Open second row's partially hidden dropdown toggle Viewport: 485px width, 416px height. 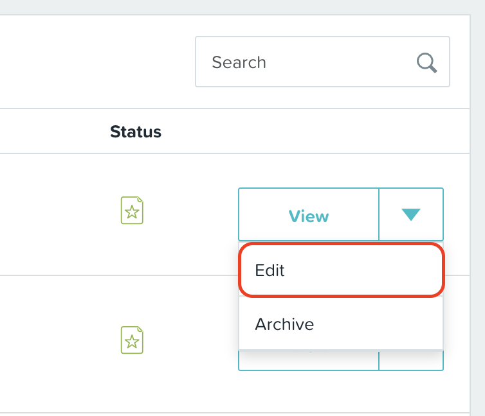[x=411, y=360]
